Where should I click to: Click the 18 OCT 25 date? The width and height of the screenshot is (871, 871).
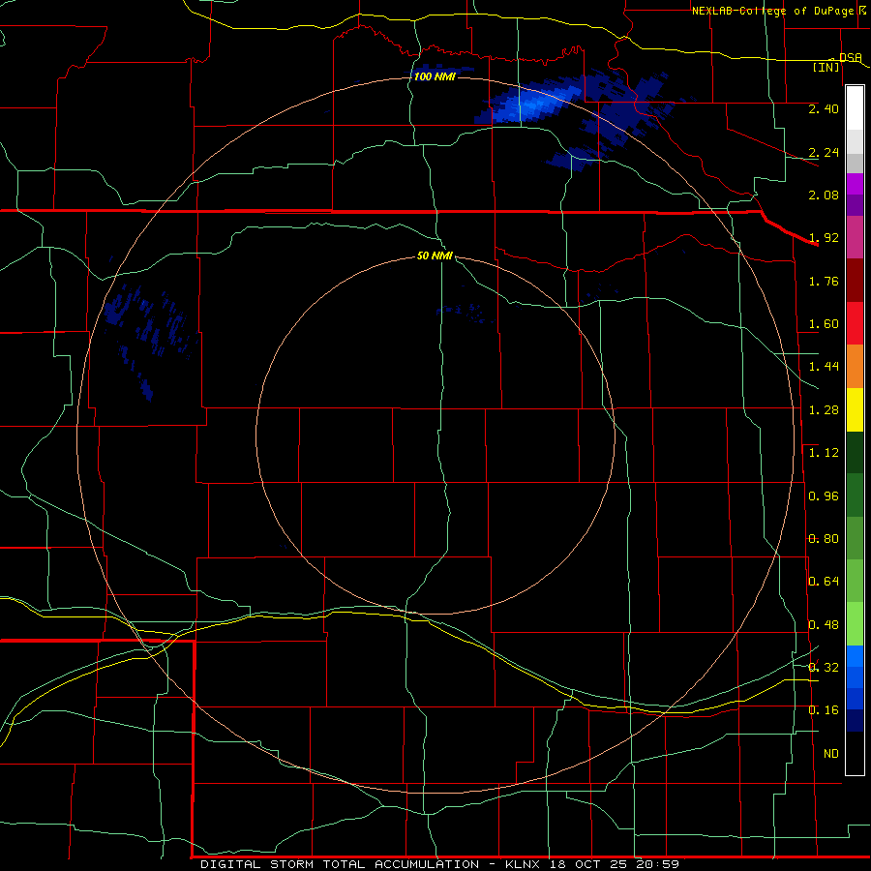coord(588,864)
